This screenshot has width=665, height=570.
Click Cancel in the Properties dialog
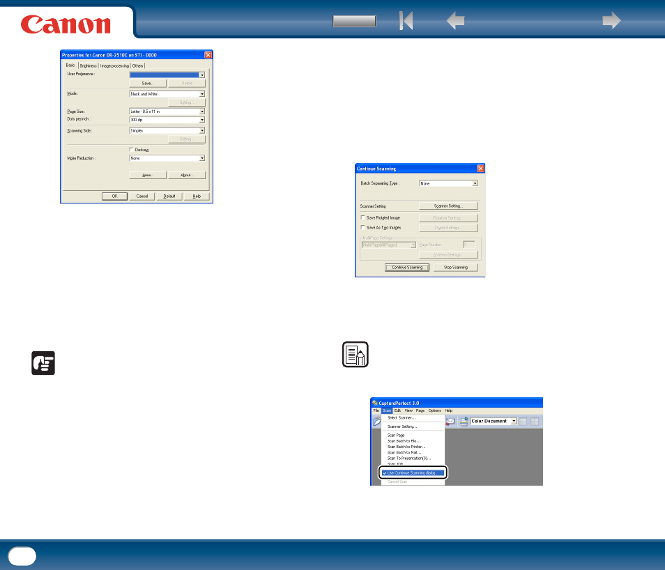coord(142,196)
